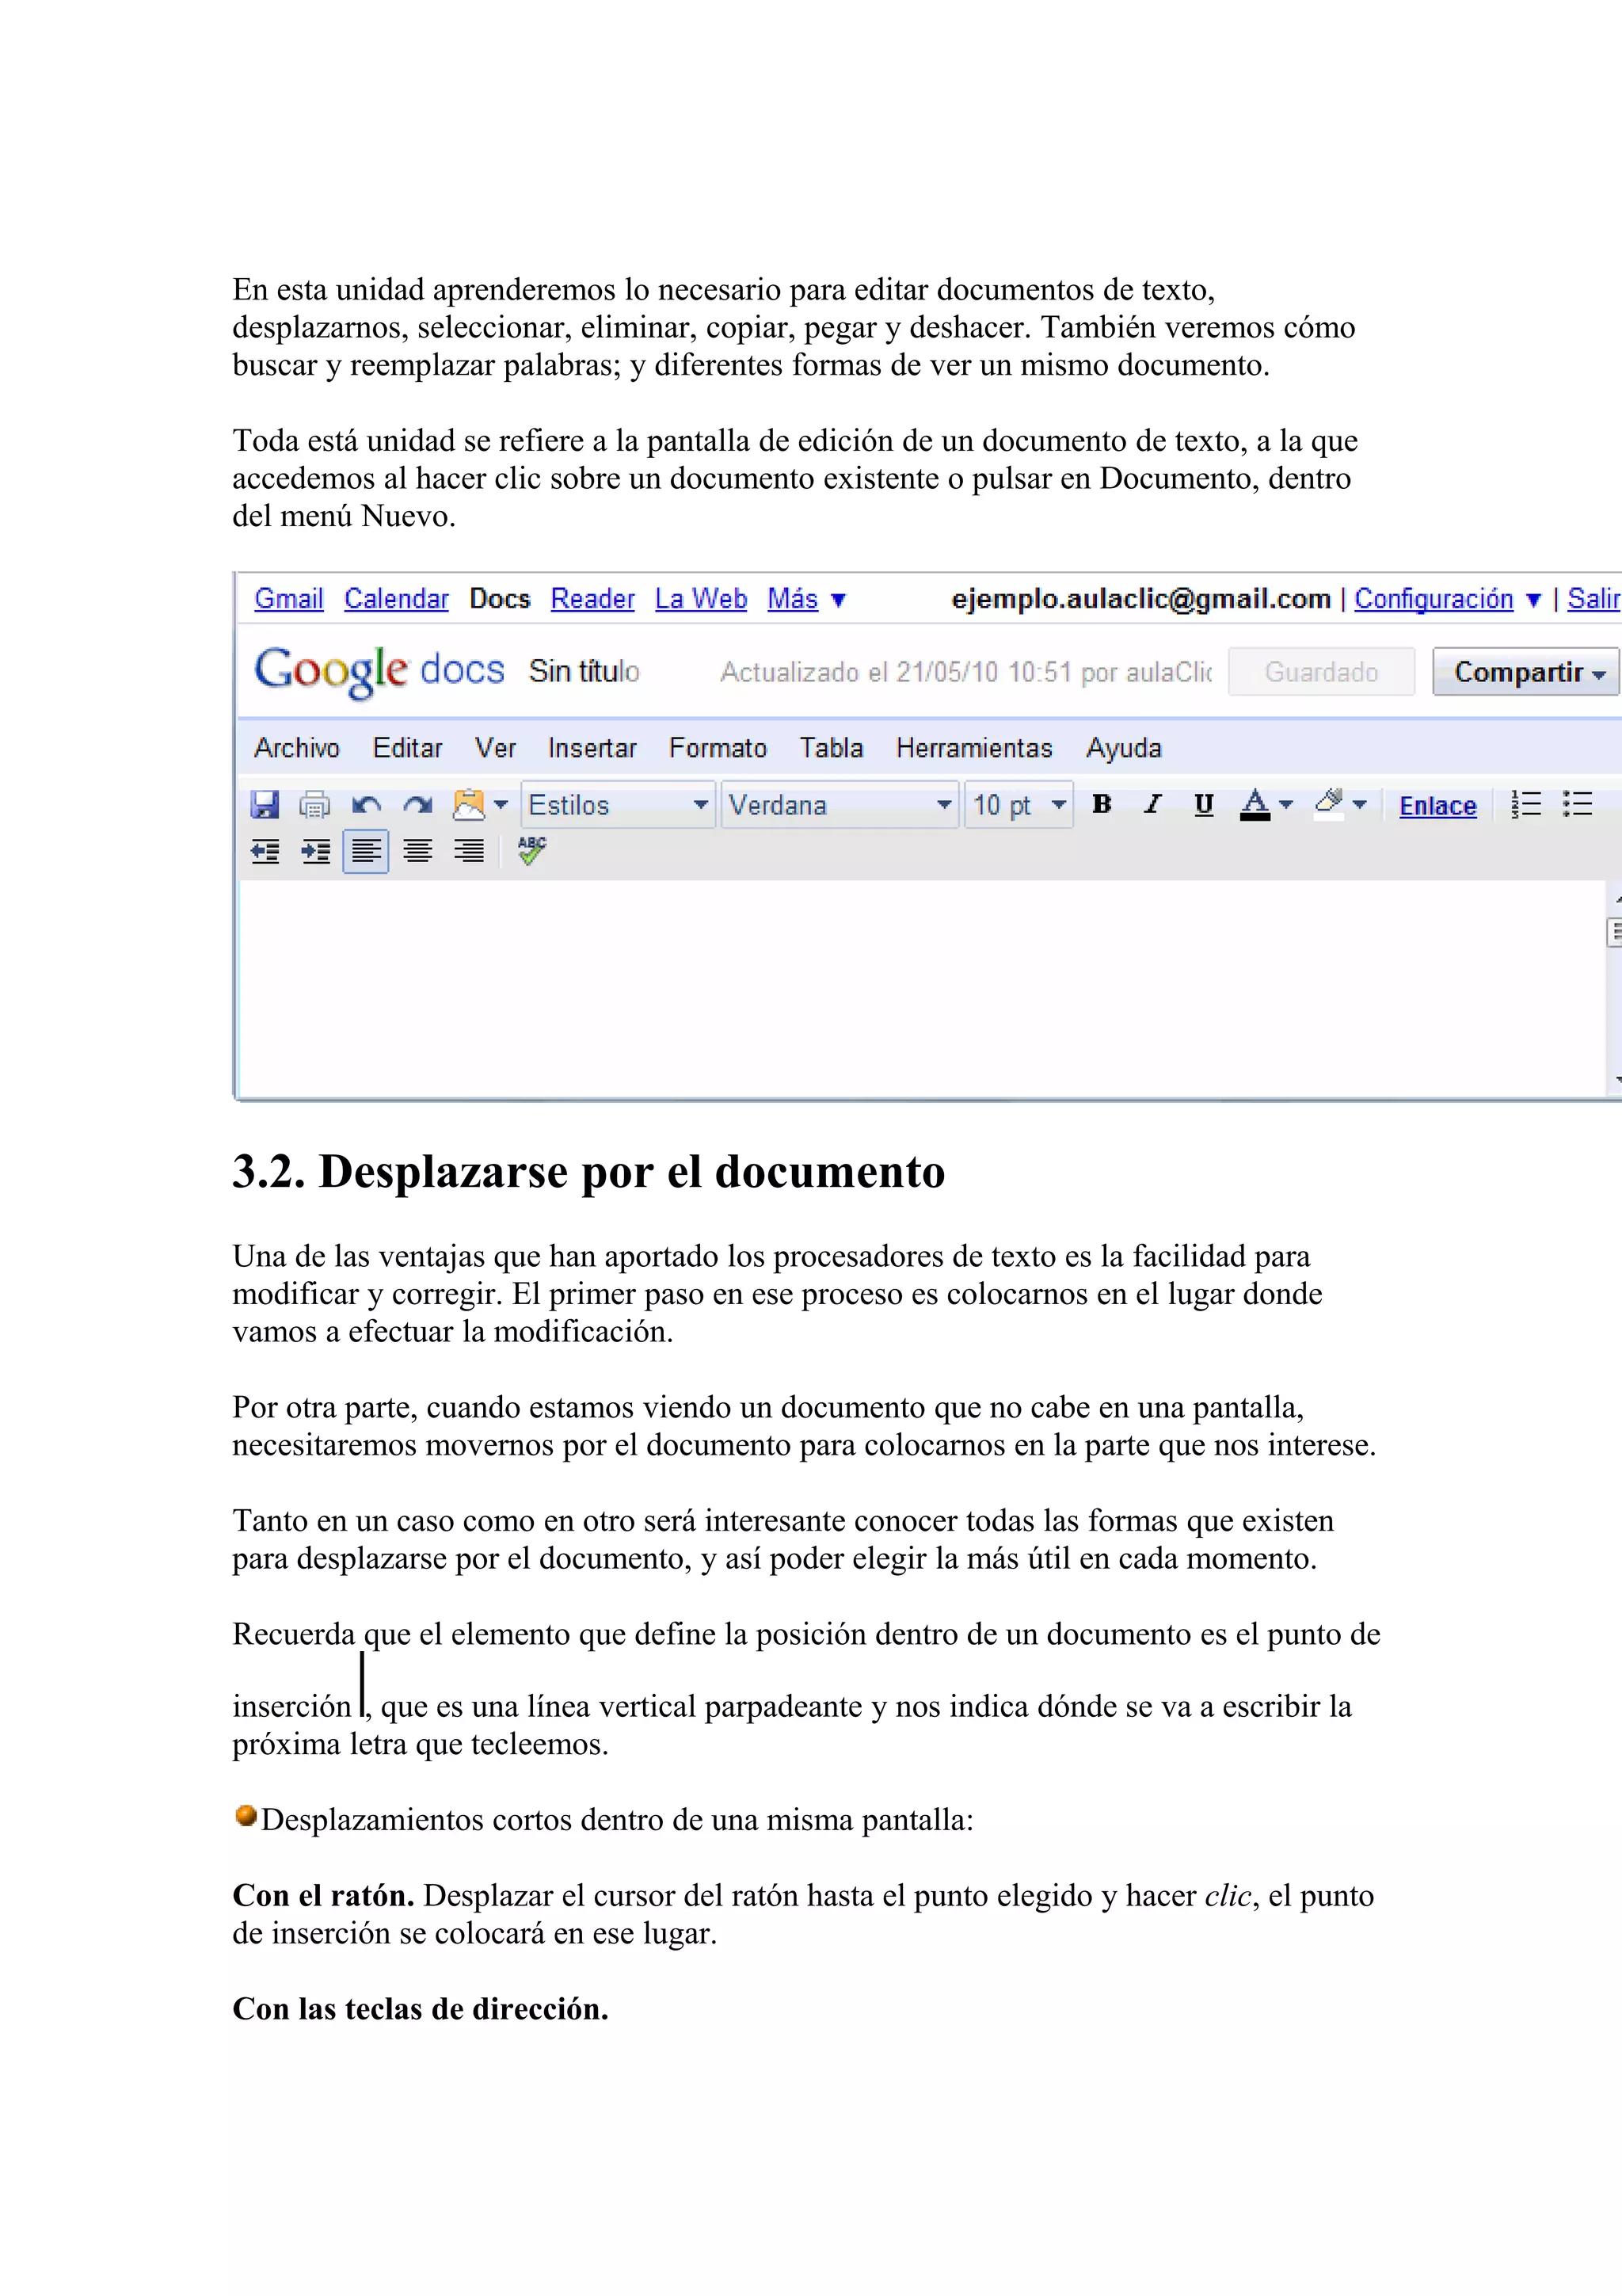The image size is (1622, 2296).
Task: Click the Guardado button
Action: 1321,672
